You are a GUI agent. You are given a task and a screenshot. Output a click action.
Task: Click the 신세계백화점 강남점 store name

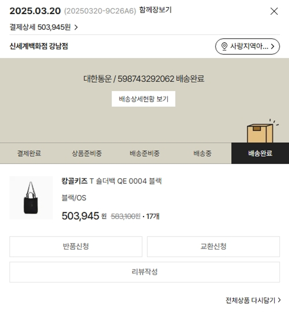click(x=39, y=47)
